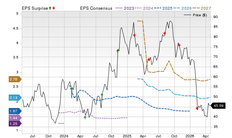Select the 1.25 dark purple value tag
232x138 pixels.
click(15, 124)
